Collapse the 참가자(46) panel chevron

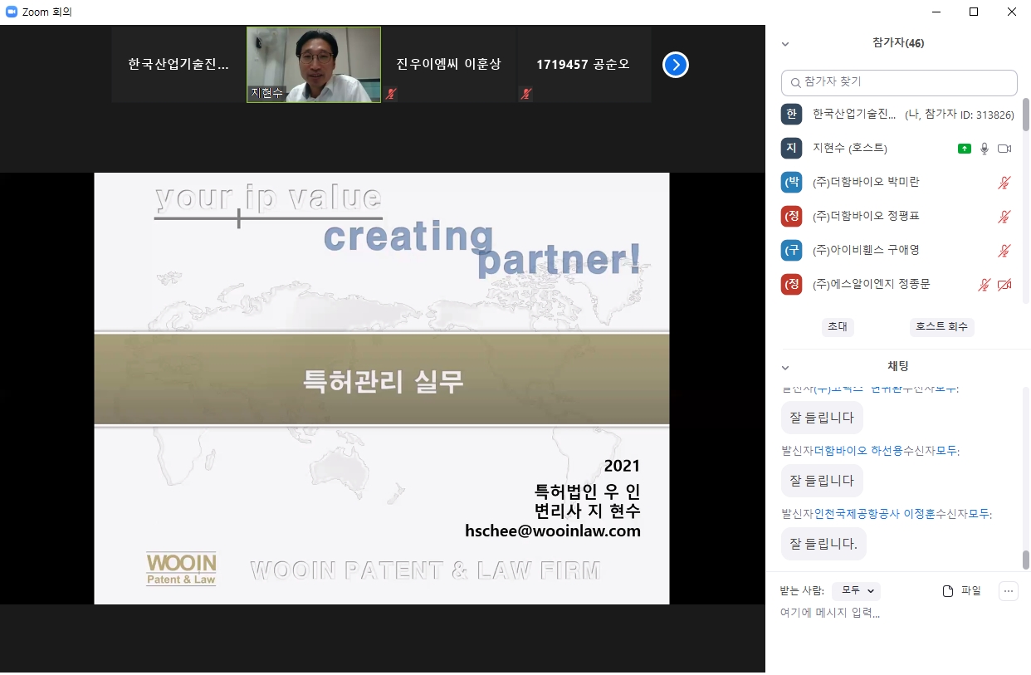coord(785,43)
